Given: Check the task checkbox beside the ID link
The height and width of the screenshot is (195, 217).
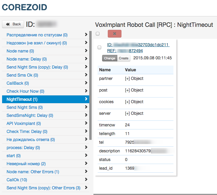Looking at the screenshot, I should [99, 47].
